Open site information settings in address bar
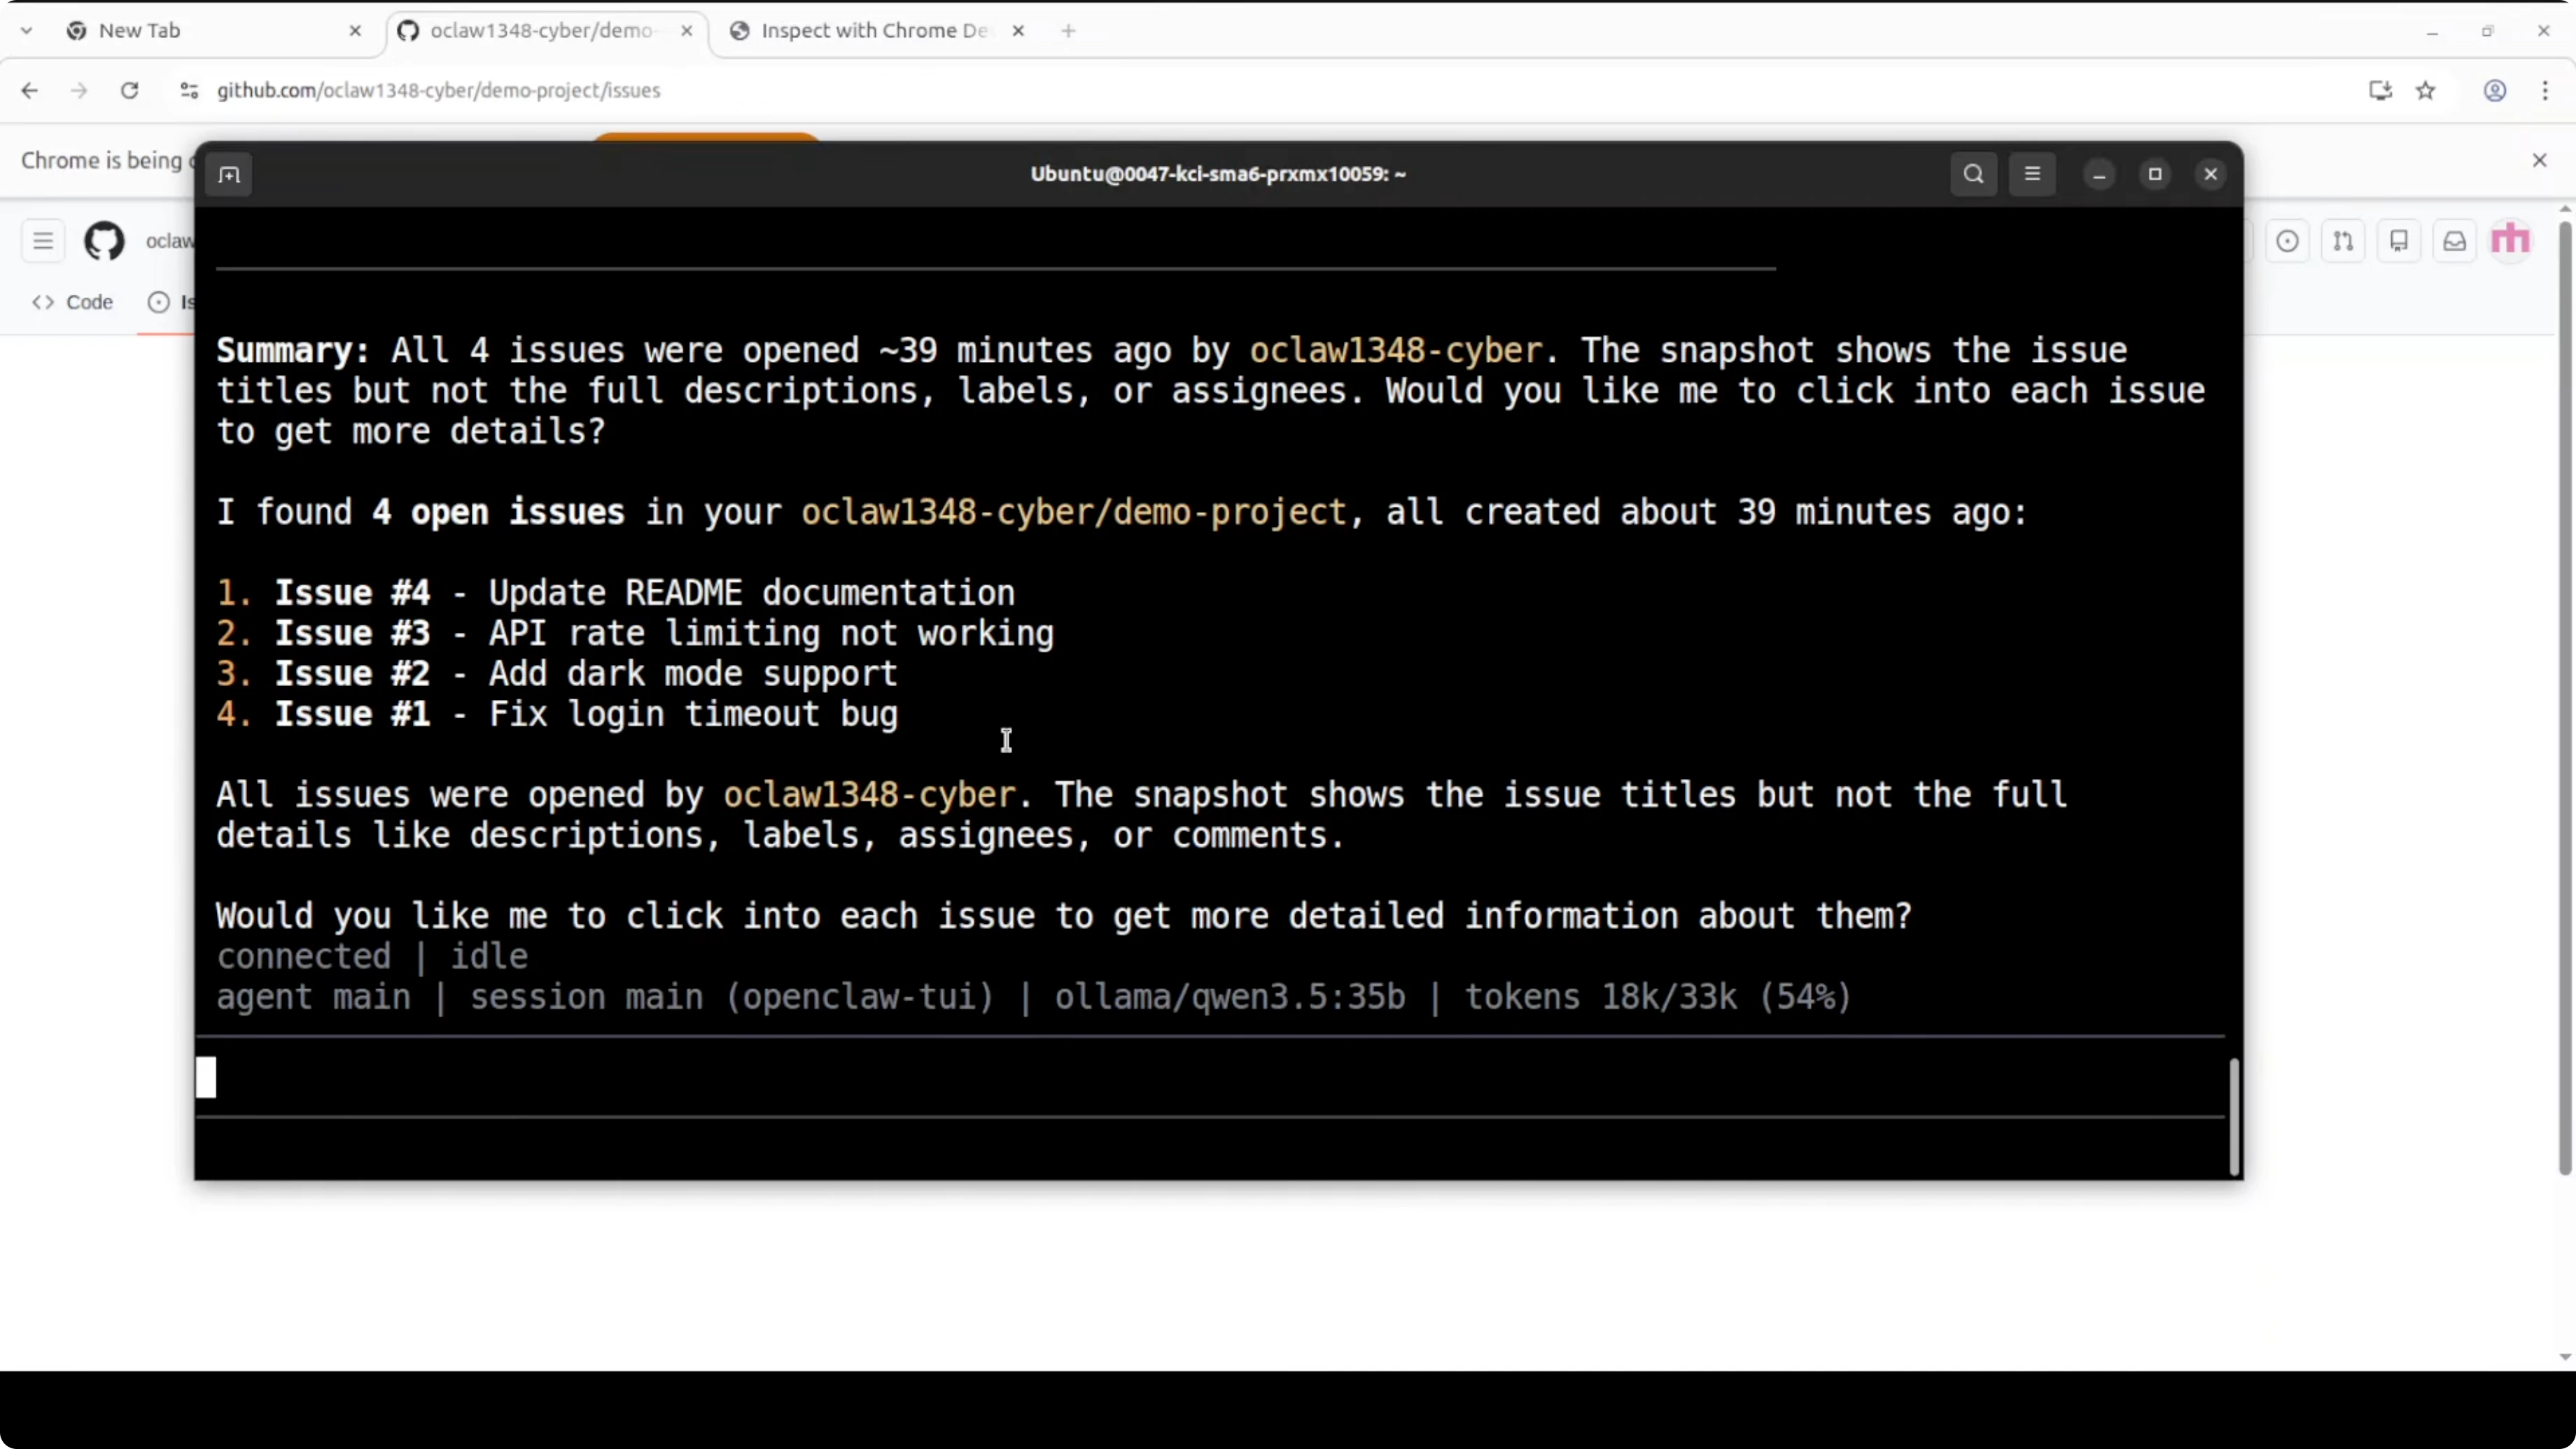The image size is (2576, 1449). [x=189, y=90]
